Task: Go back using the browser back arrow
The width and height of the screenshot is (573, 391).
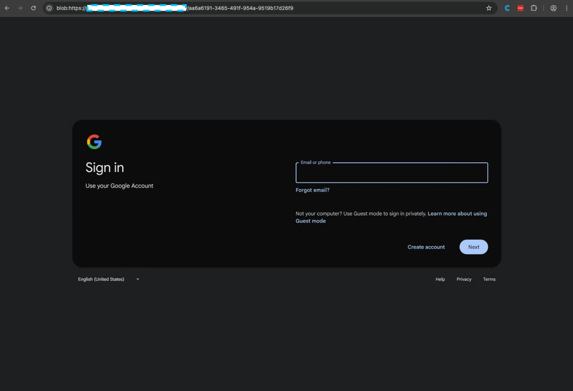Action: tap(7, 8)
